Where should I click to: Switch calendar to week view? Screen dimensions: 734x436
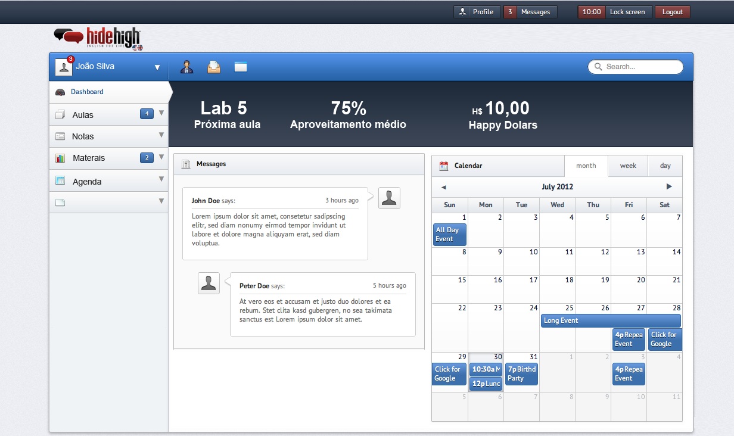click(628, 166)
